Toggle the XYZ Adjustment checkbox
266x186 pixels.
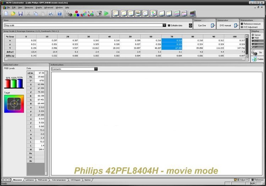pyautogui.click(x=242, y=27)
